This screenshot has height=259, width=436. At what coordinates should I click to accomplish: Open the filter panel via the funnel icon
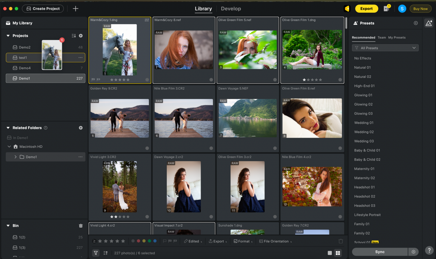[x=96, y=253]
